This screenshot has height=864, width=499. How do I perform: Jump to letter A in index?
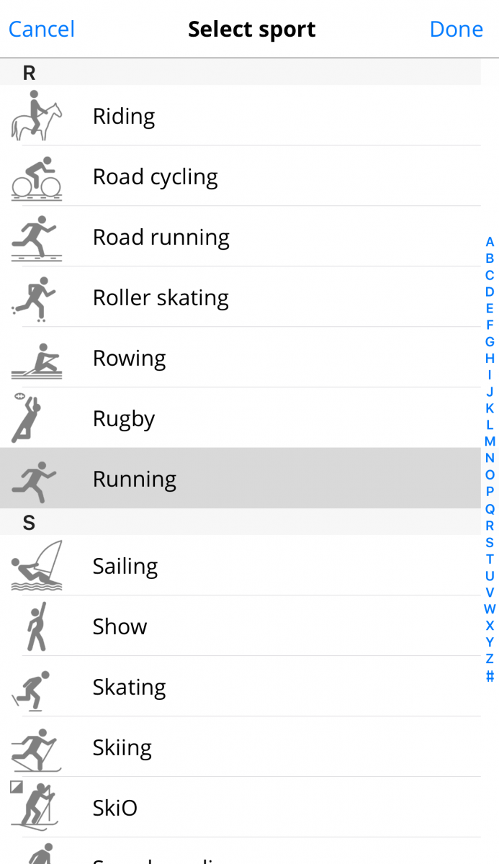(x=490, y=242)
